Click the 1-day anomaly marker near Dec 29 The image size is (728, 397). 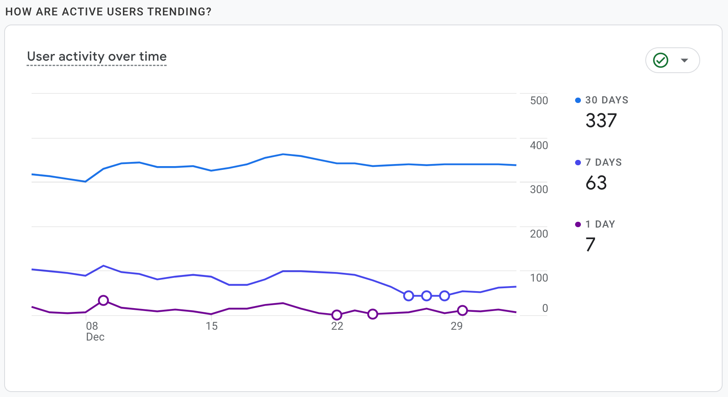tap(462, 310)
